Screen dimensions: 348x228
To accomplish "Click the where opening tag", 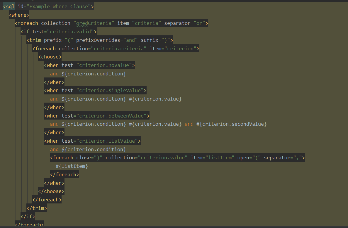I will point(18,15).
